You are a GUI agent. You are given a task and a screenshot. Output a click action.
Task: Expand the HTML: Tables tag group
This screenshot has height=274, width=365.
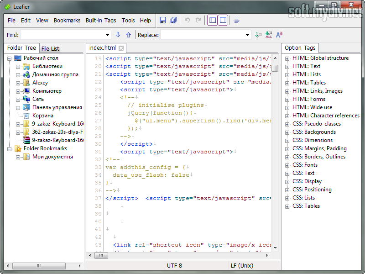click(287, 83)
